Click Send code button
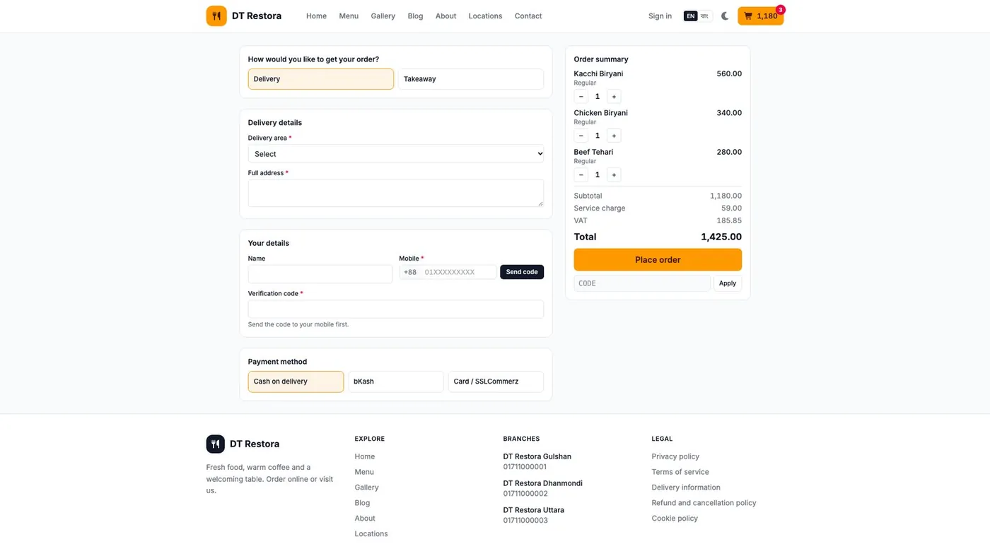 [522, 272]
